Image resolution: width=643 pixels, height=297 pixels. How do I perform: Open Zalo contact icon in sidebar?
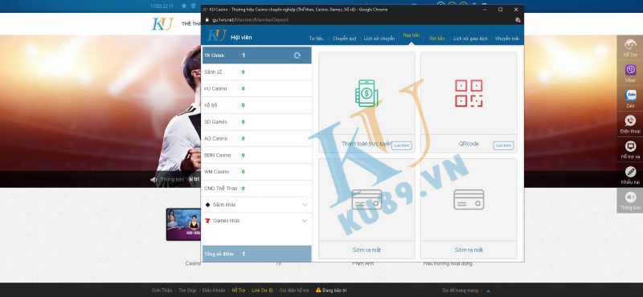click(x=630, y=96)
